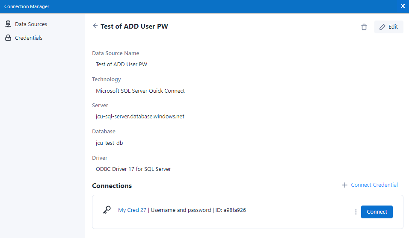Click the server address jcu-sql-server.database.windows.net
The height and width of the screenshot is (238, 409).
click(x=140, y=117)
